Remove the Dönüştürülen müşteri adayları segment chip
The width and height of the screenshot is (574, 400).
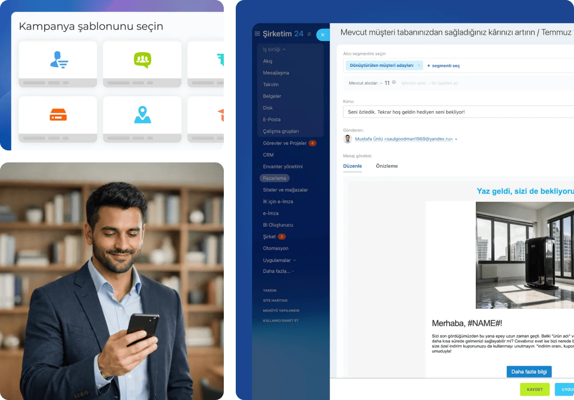419,65
